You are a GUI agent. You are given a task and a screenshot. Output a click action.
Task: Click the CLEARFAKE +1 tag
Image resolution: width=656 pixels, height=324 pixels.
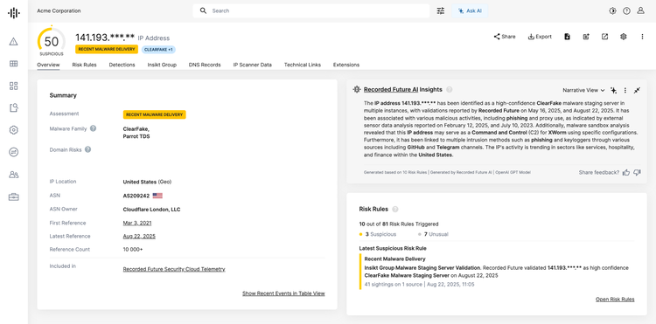click(158, 49)
